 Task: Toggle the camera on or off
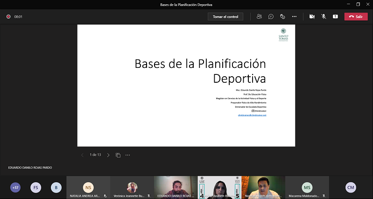click(312, 17)
